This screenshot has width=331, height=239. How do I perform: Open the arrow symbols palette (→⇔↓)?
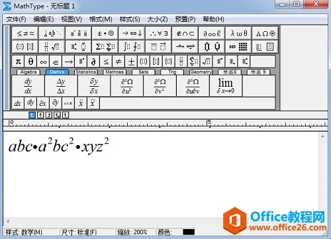tap(132, 33)
